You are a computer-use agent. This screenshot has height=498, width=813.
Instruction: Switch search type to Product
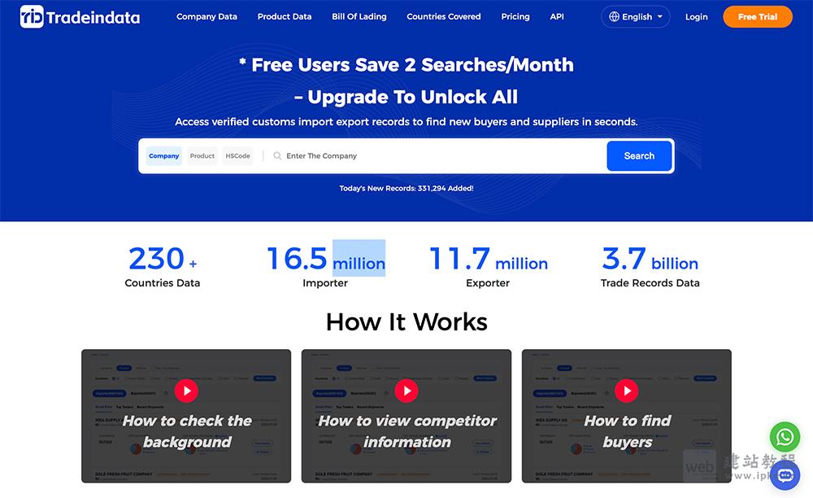click(x=202, y=156)
